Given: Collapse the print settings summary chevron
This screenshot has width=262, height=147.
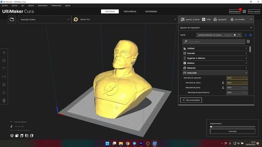Looking at the screenshot, I should pyautogui.click(x=251, y=20).
